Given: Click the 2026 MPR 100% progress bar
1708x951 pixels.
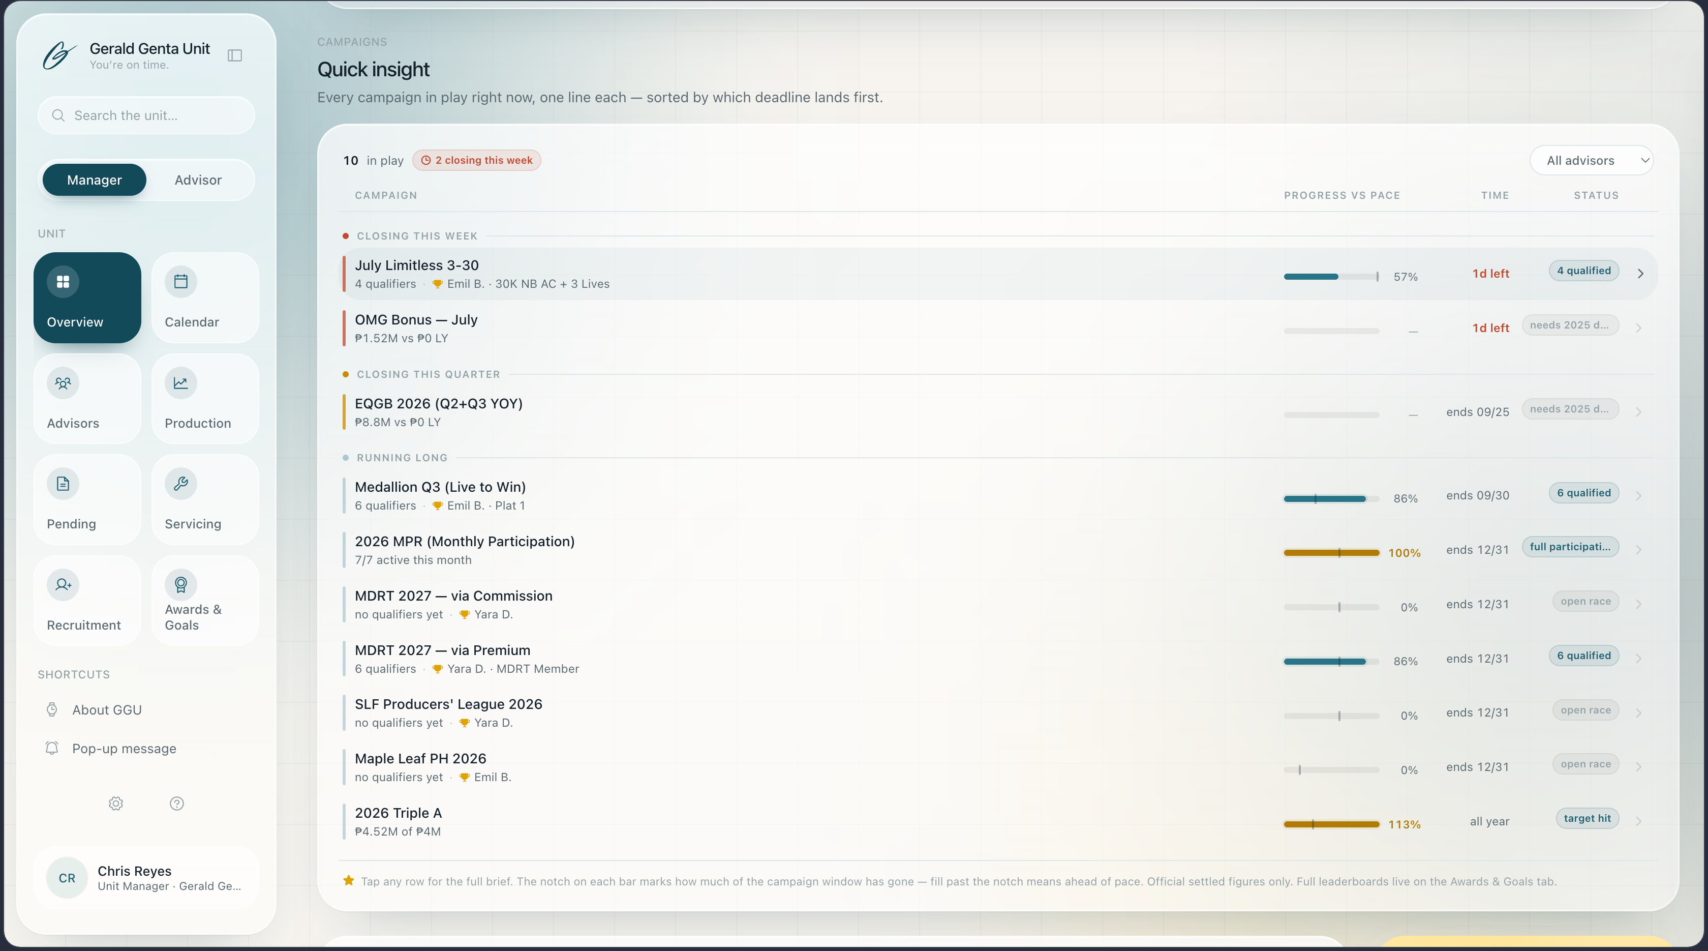Looking at the screenshot, I should (1331, 552).
